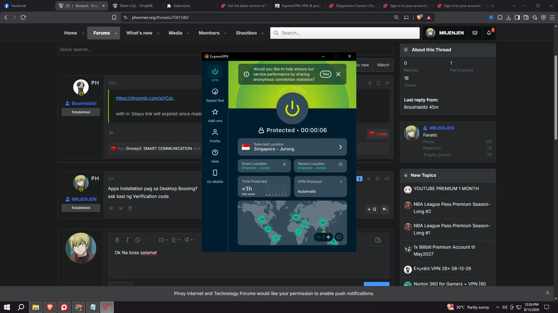Switch to the Share rCqL - DropMB tab
Viewport: 558px width, 313px height.
coord(136,6)
